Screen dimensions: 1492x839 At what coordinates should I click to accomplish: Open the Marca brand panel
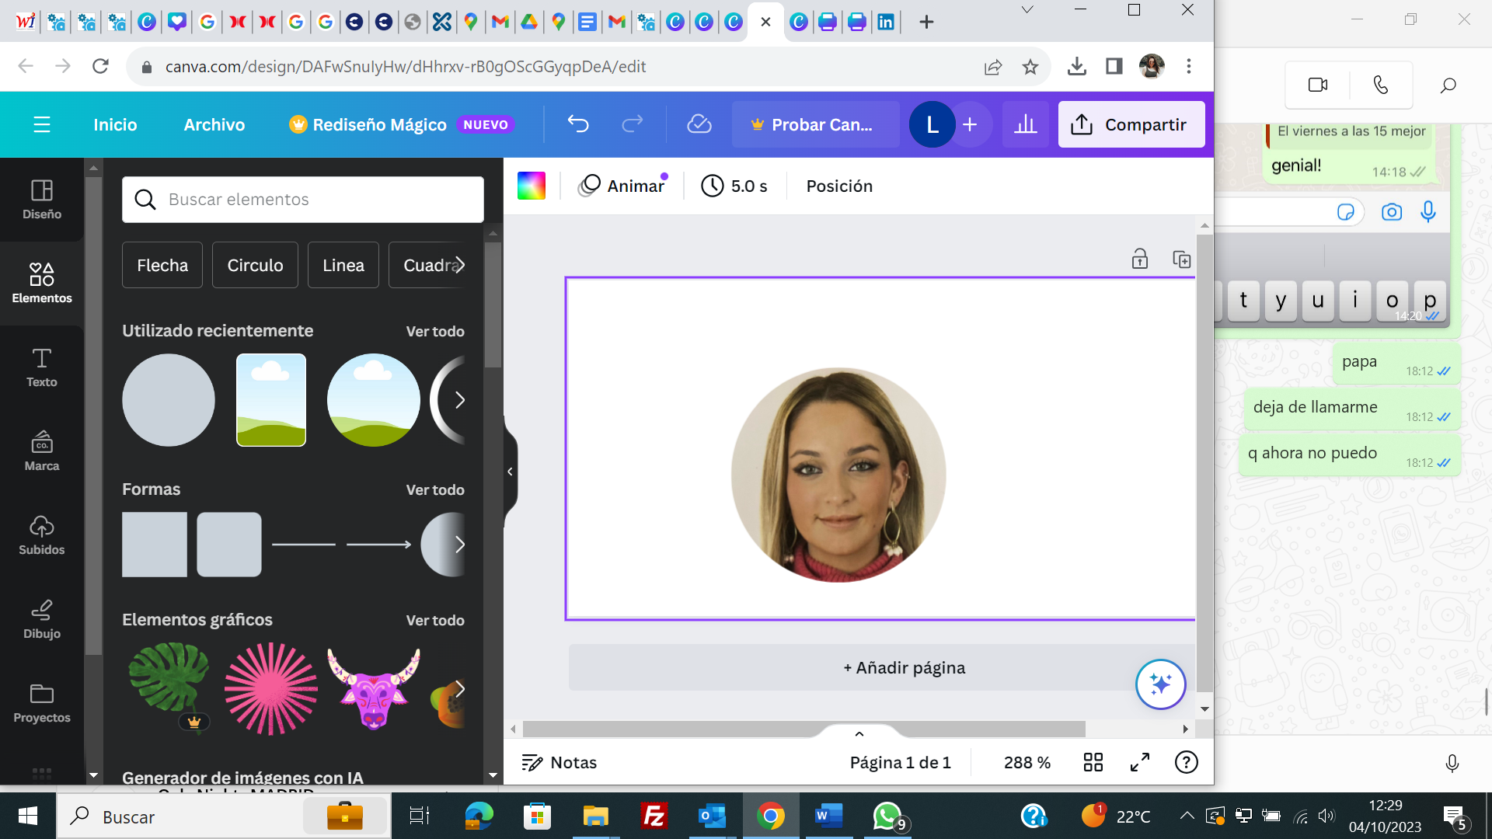pyautogui.click(x=42, y=451)
